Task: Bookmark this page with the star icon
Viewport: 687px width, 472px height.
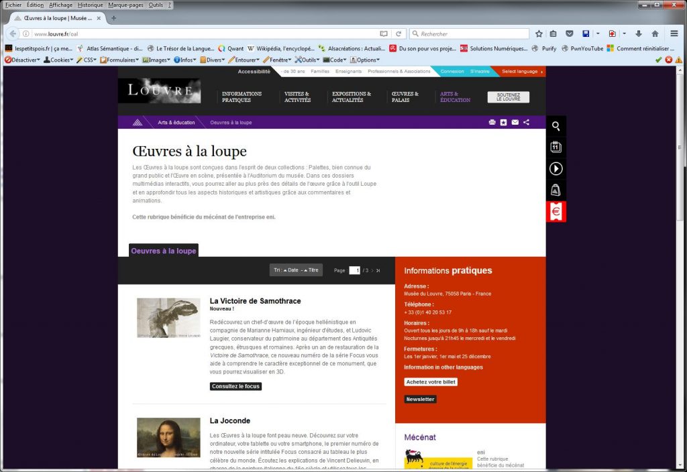Action: tap(539, 34)
